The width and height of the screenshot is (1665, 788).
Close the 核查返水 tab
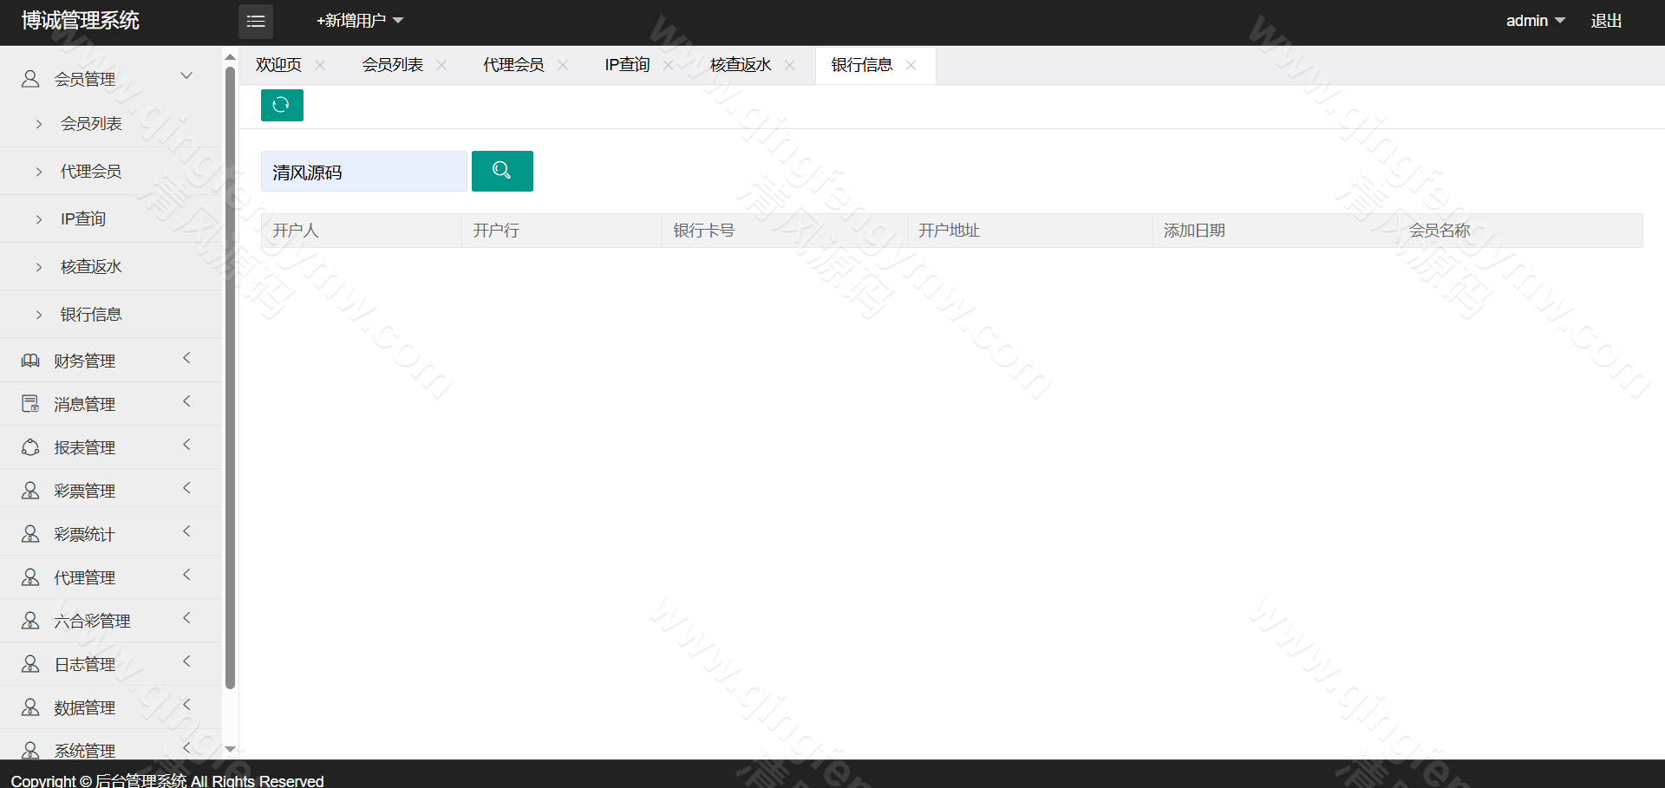pos(789,65)
